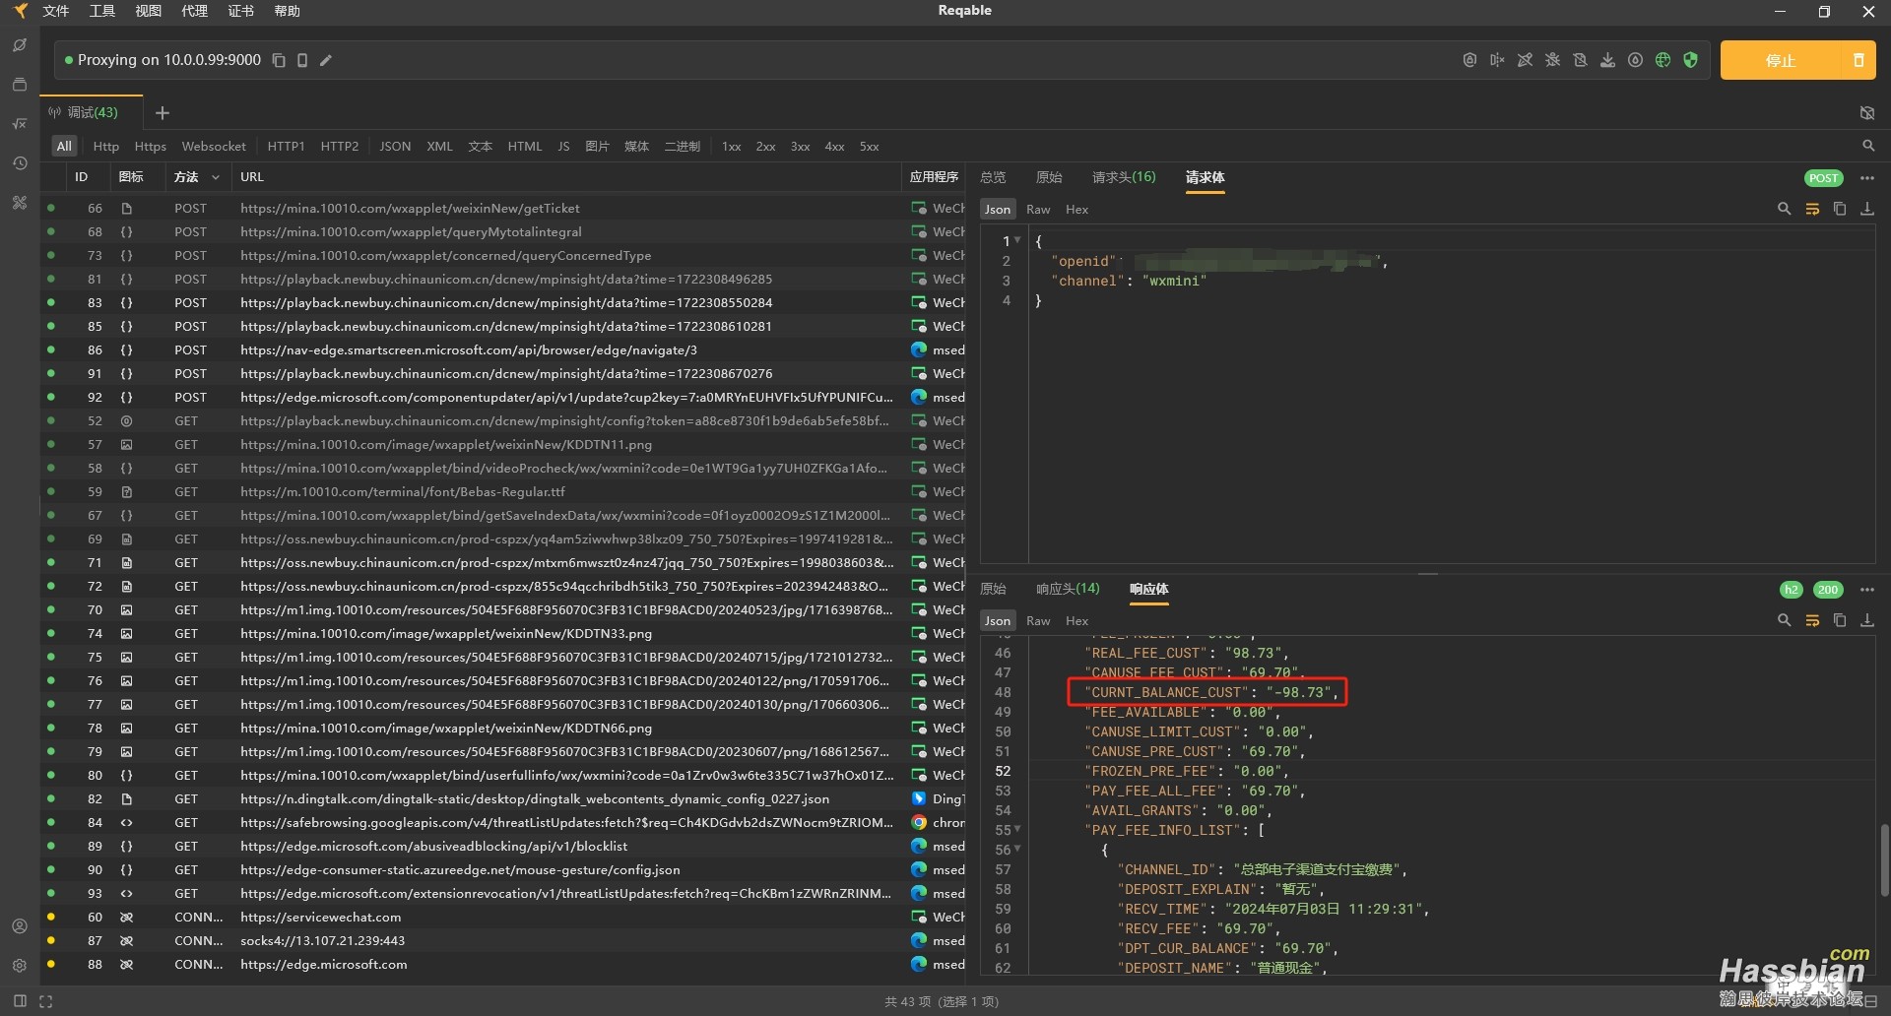
Task: Select the response body Hex view tab
Action: (x=1076, y=620)
